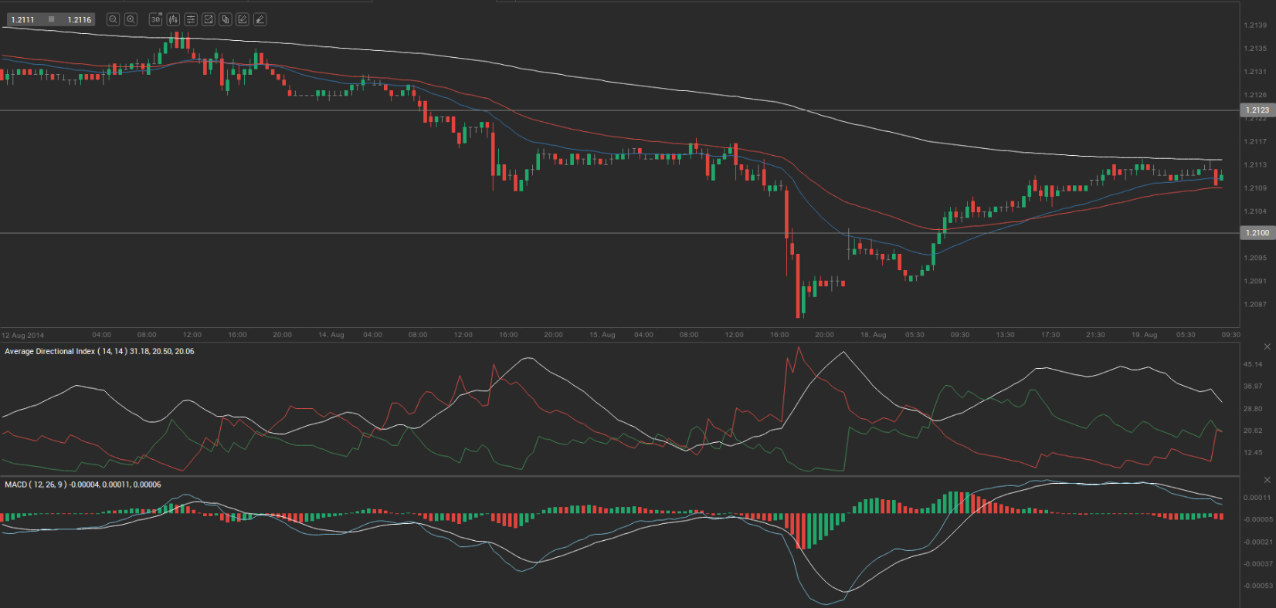Select the drawing pencil tool icon
This screenshot has height=608, width=1276.
[260, 19]
